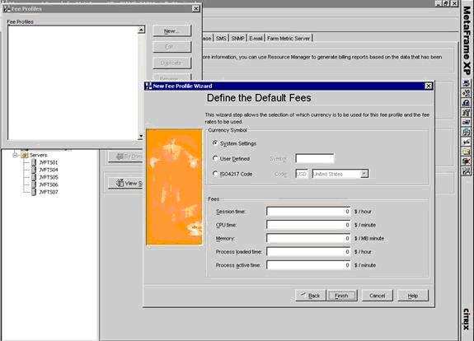The image size is (474, 341).
Task: Click the server icon beside JVFTS04
Action: pyautogui.click(x=34, y=170)
